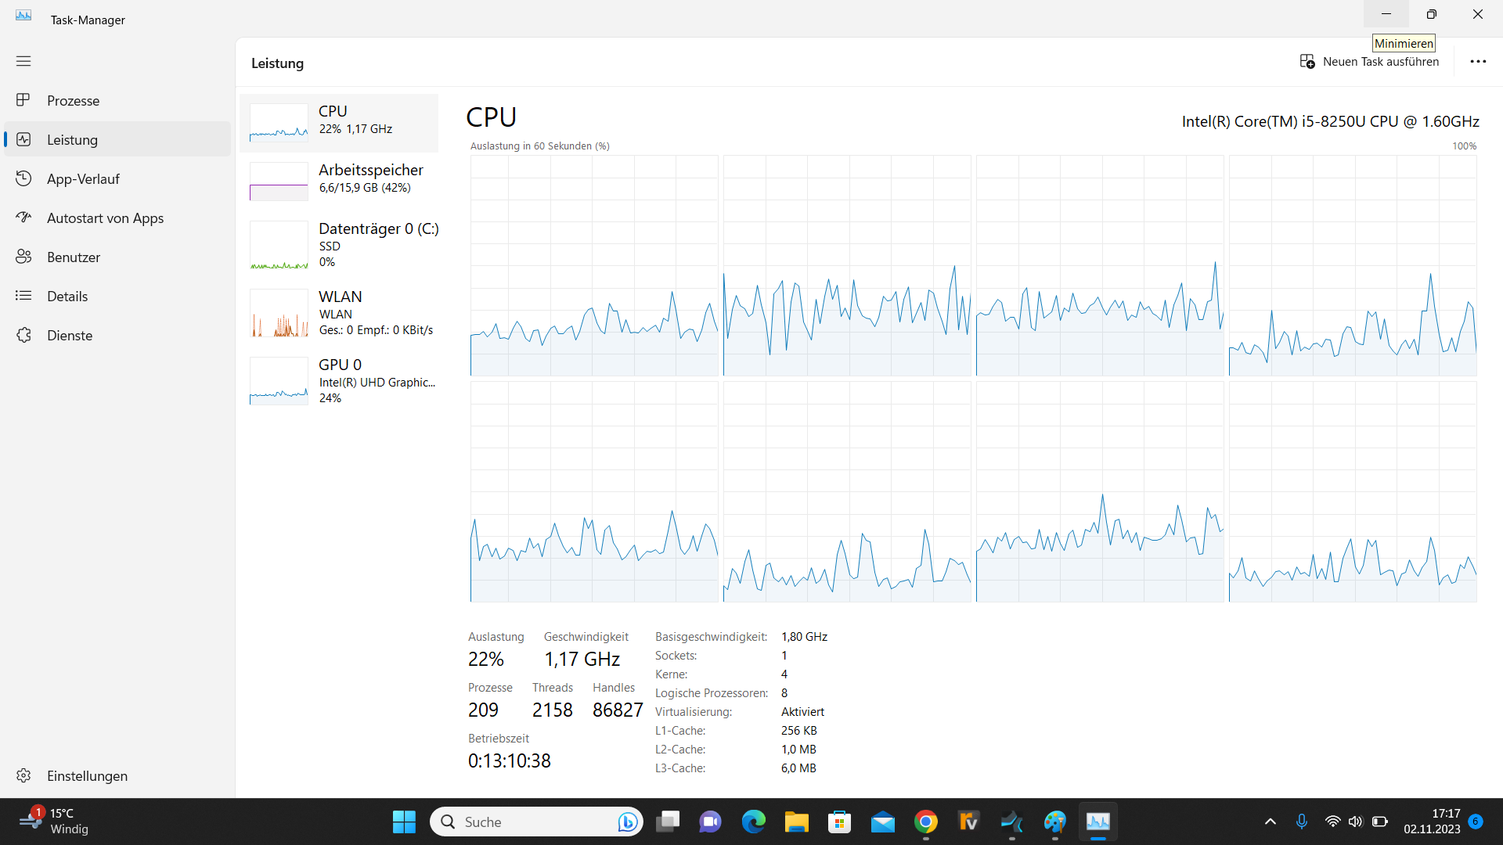1503x845 pixels.
Task: Open Autostart von Apps
Action: pyautogui.click(x=117, y=218)
